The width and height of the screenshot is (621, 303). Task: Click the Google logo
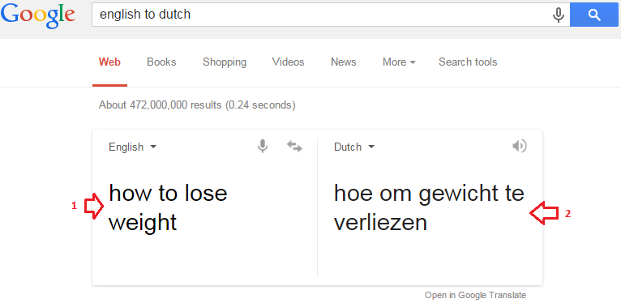38,15
